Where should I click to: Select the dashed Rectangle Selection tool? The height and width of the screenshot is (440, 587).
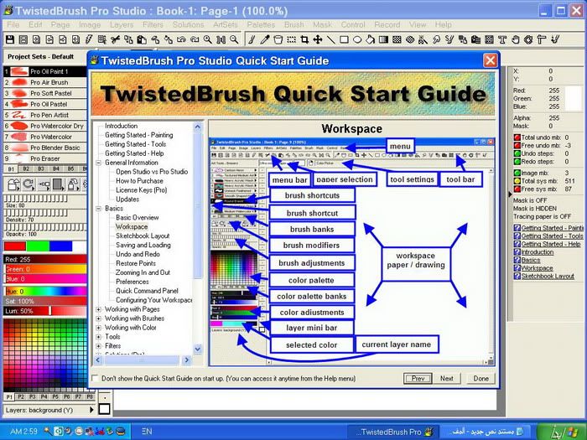[x=291, y=39]
